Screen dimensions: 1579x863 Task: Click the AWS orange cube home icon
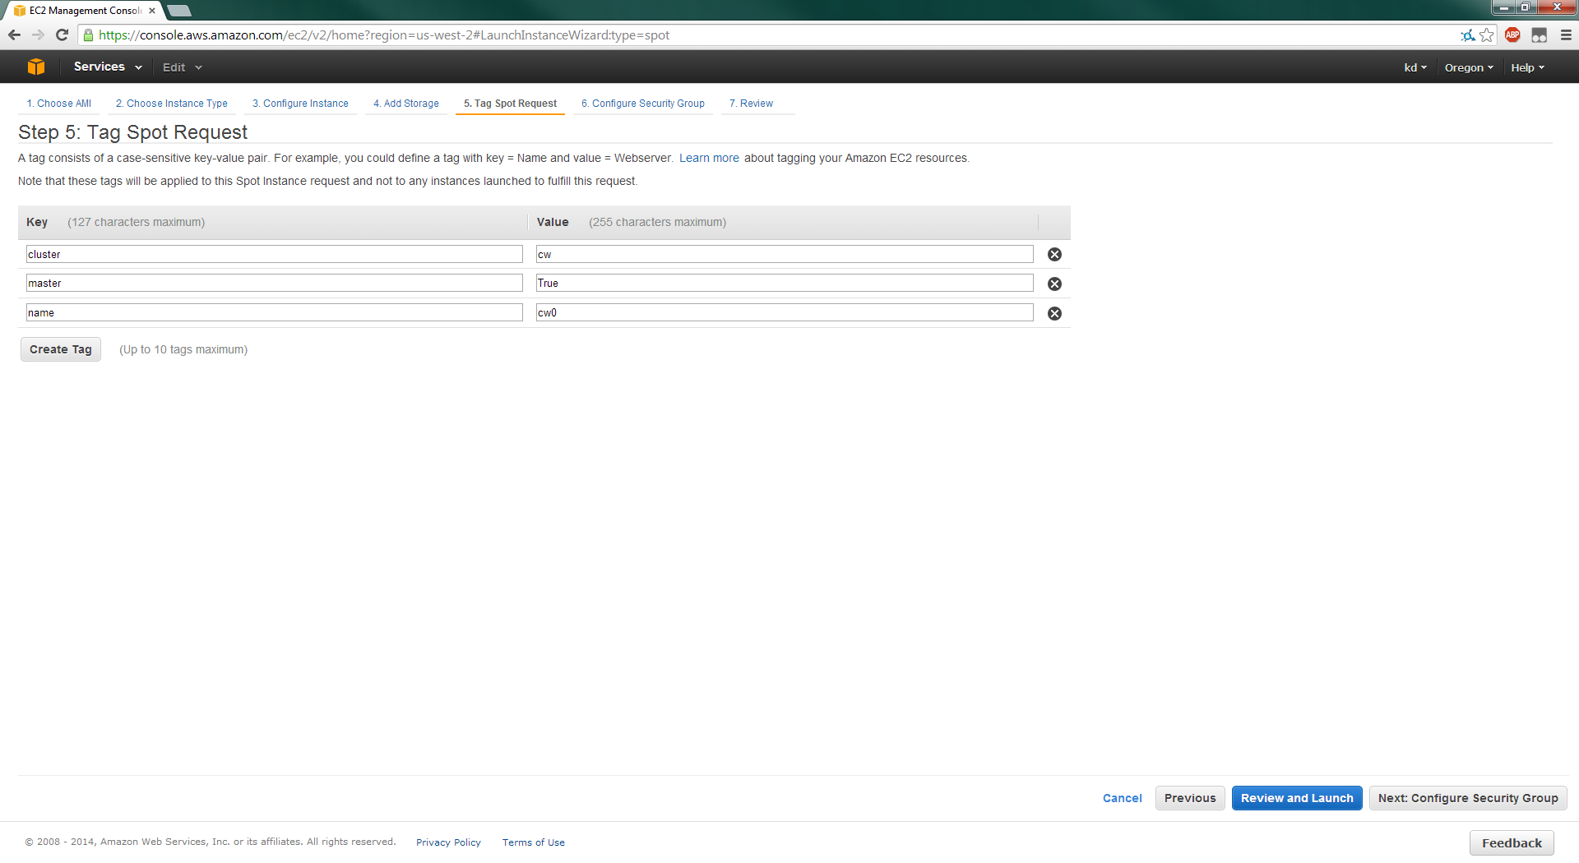[x=36, y=67]
